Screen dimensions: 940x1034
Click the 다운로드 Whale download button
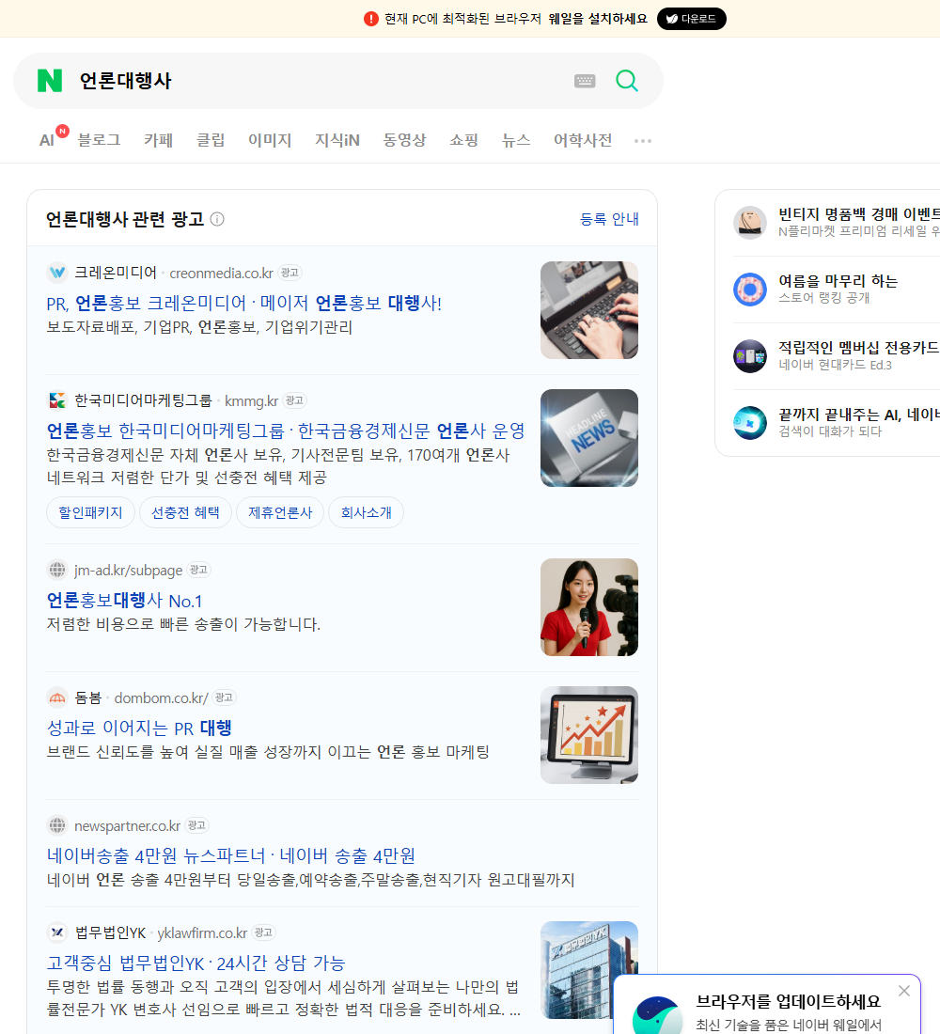(x=691, y=19)
